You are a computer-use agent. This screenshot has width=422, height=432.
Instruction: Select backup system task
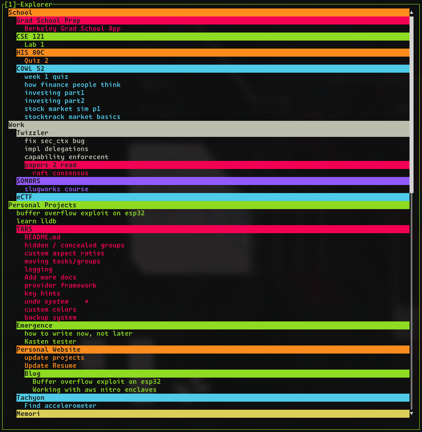point(50,317)
